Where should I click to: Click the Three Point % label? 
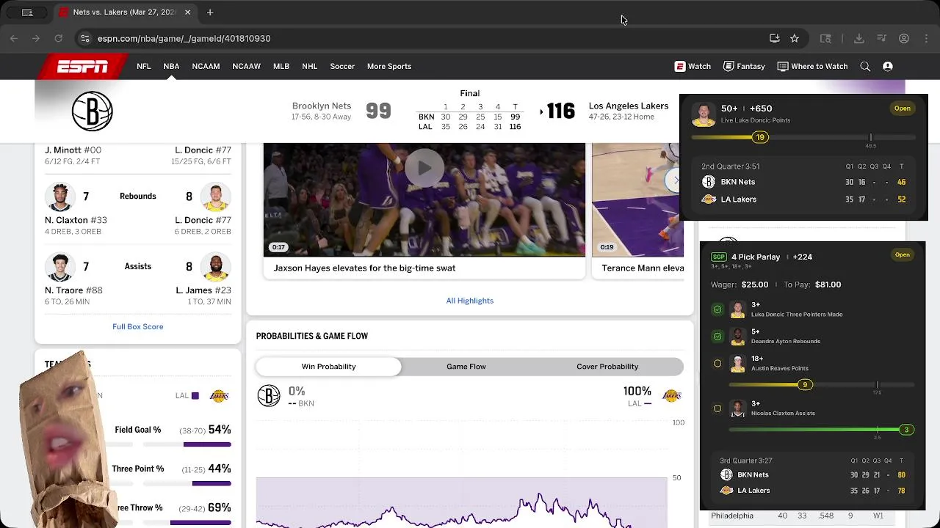tap(138, 469)
